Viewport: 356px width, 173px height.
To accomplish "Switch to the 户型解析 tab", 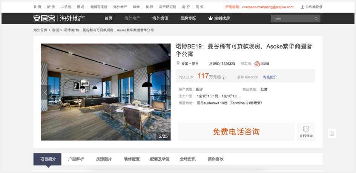I will pos(76,159).
